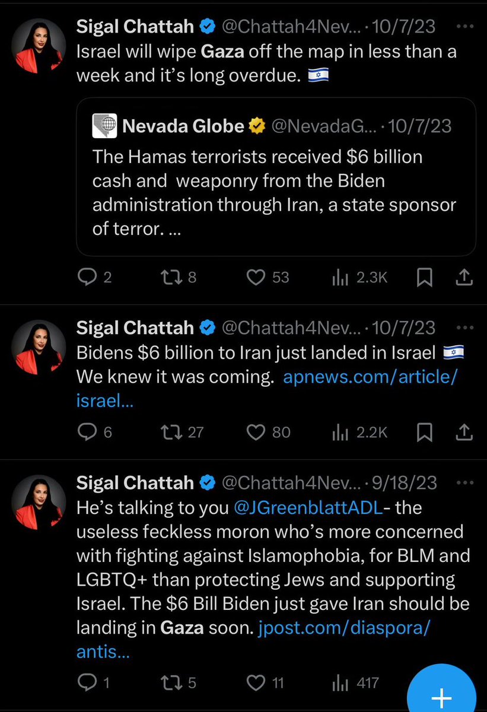
Task: Open more options on first tweet
Action: (x=464, y=26)
